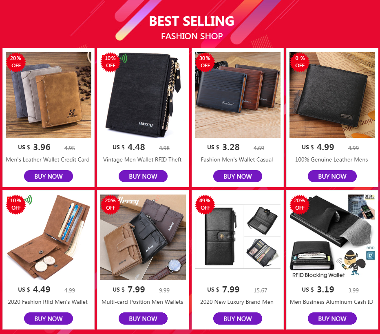Click the green RFID signal icon on the vintage wallet
Image resolution: width=380 pixels, height=334 pixels.
coord(124,58)
